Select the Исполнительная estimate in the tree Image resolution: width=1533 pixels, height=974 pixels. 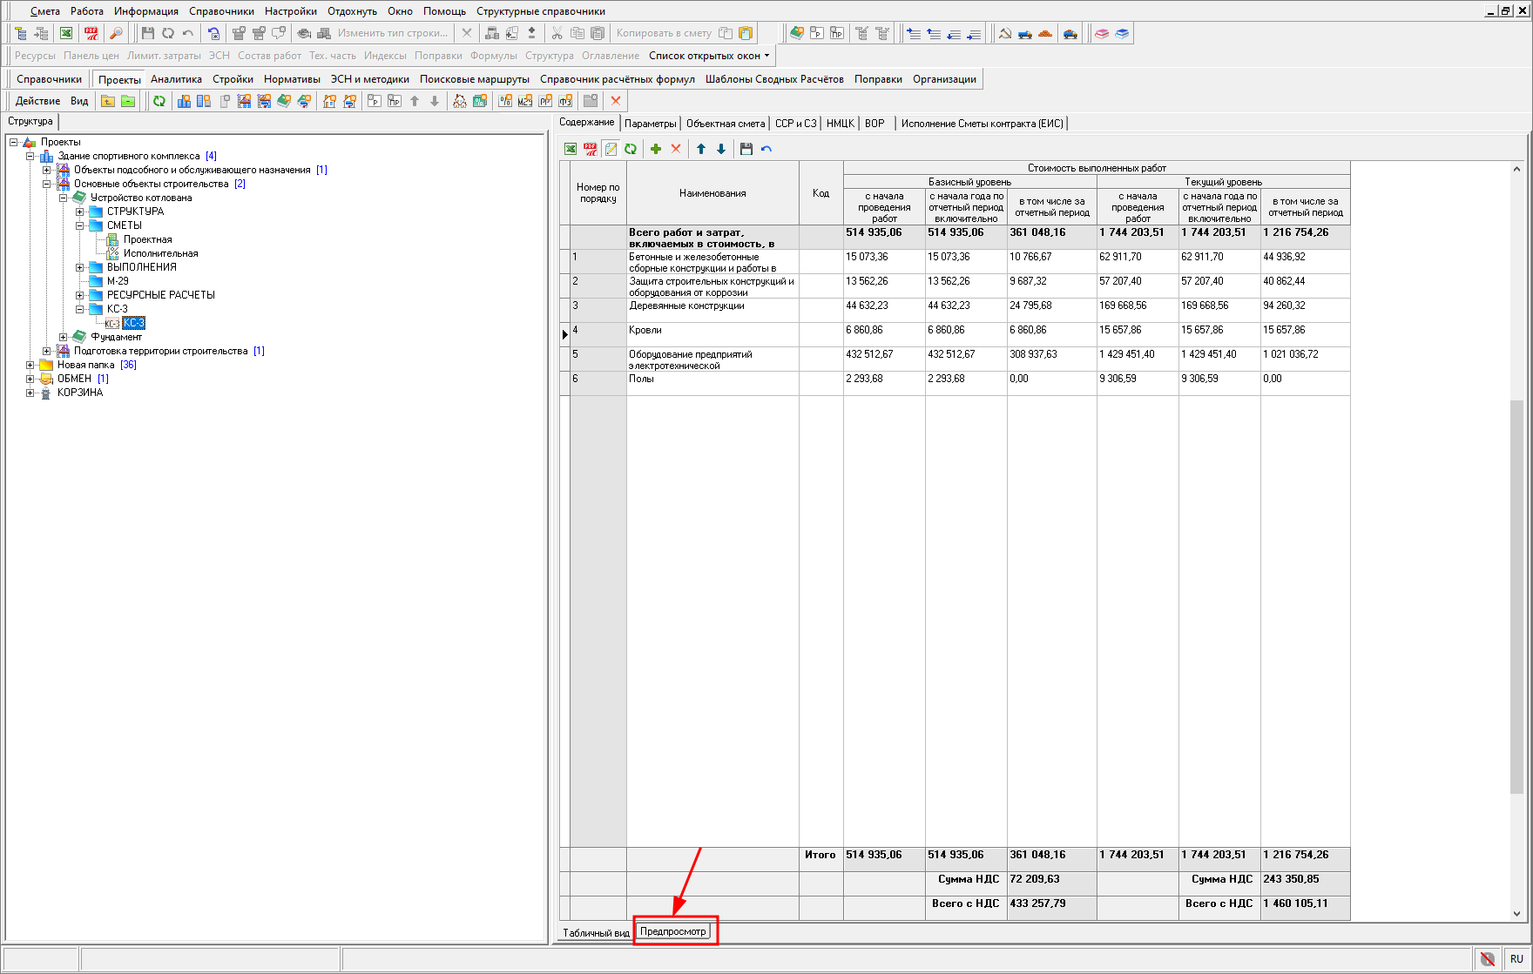(160, 253)
